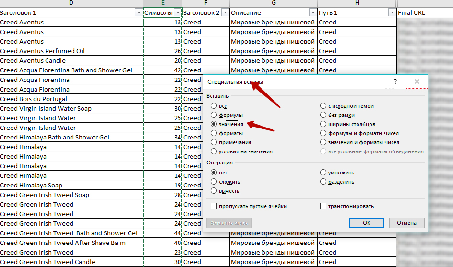Click cell 'Creed Bois du Portugal'
Image resolution: width=453 pixels, height=267 pixels.
72,99
